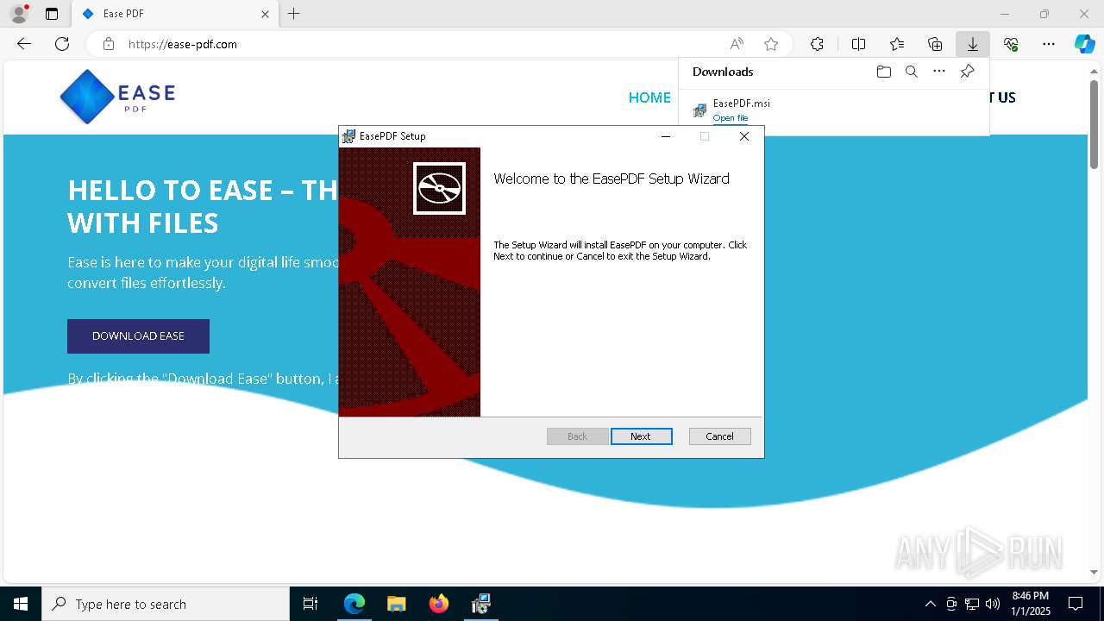Add page to favorites with star icon

(x=771, y=44)
